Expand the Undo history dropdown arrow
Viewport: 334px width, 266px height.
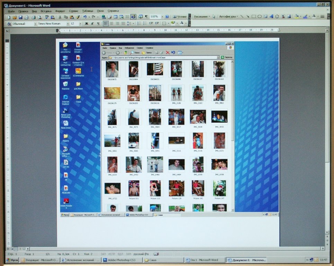(x=89, y=17)
